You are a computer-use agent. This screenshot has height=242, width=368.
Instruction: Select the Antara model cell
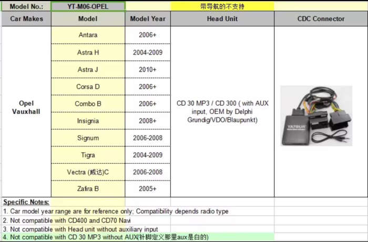[88, 35]
